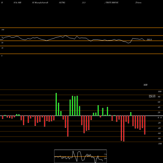Image resolution: width=163 pixels, height=163 pixels.
Task: Click the '30' level label on RSI chart
Action: point(2,48)
